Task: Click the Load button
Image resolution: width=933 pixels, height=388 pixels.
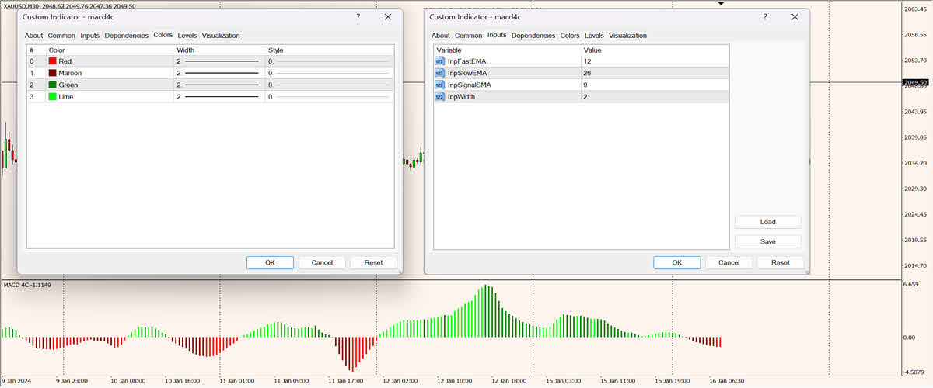Action: pyautogui.click(x=767, y=222)
